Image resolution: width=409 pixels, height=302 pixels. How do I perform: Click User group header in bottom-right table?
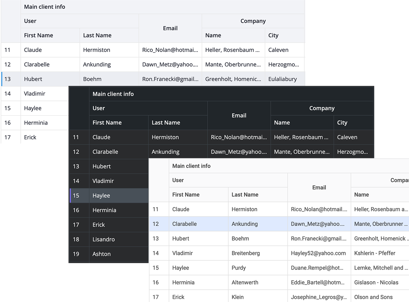click(178, 180)
